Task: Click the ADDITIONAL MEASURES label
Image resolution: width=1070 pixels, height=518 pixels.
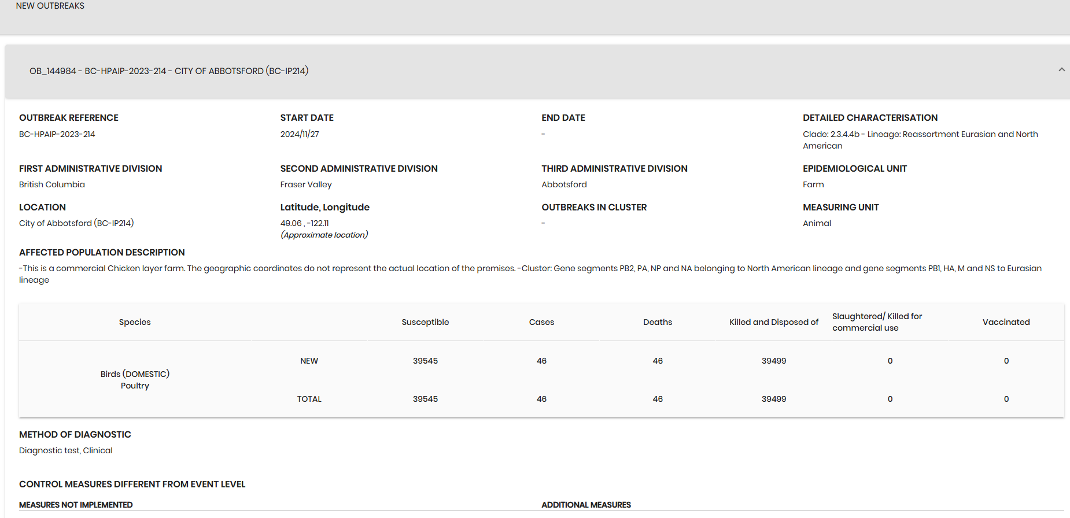Action: [586, 505]
